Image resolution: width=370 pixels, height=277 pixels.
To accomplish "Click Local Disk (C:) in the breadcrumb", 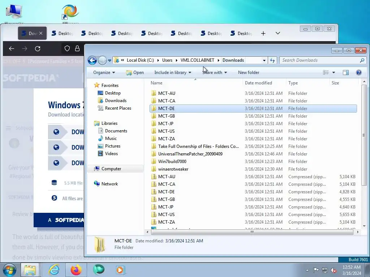I will (140, 60).
